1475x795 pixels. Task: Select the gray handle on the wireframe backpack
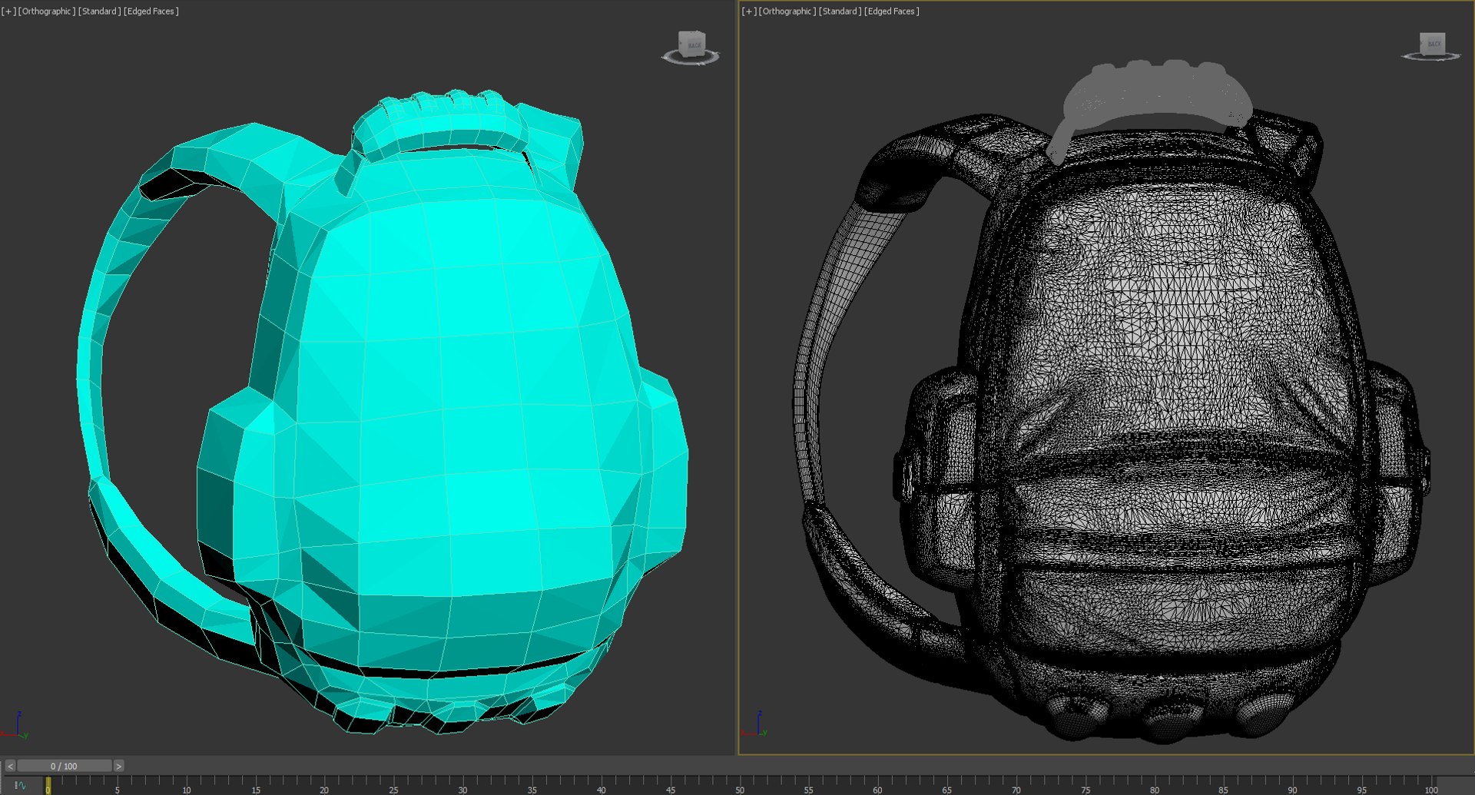click(1152, 96)
